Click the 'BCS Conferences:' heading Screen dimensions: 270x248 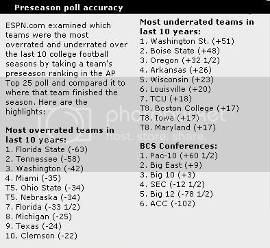pos(178,146)
